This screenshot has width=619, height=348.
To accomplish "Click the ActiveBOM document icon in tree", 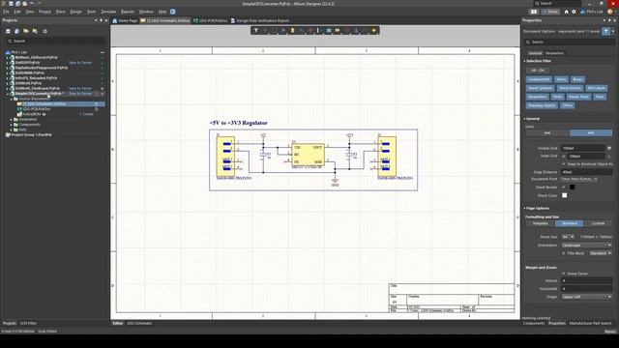I will click(19, 114).
